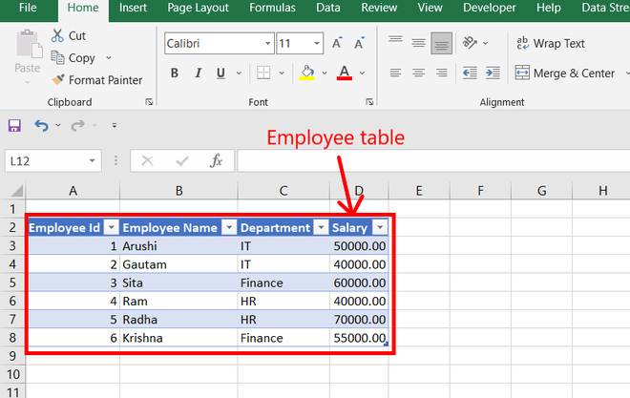Open Employee Id filter dropdown

[112, 228]
